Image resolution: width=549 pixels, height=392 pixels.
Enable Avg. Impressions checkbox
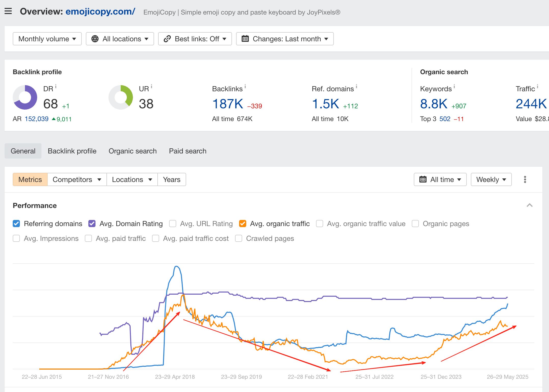[16, 238]
